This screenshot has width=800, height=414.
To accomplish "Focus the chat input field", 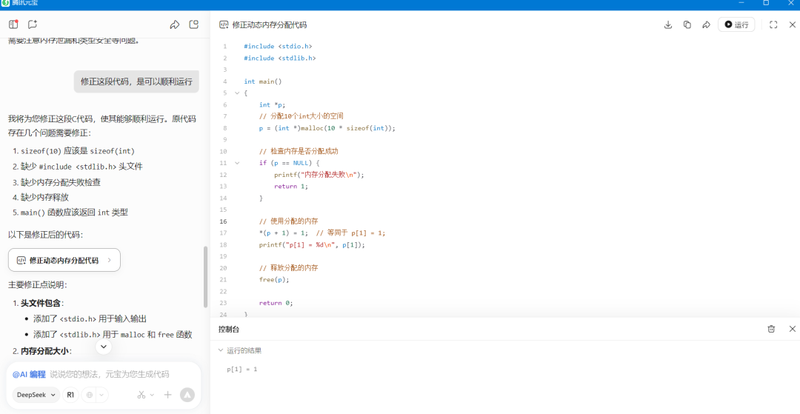I will point(109,374).
